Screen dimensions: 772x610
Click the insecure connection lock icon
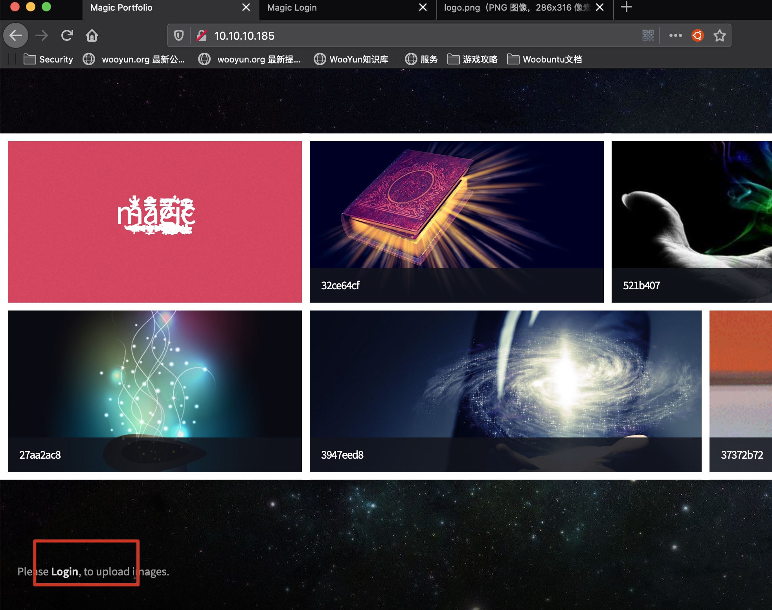click(202, 36)
